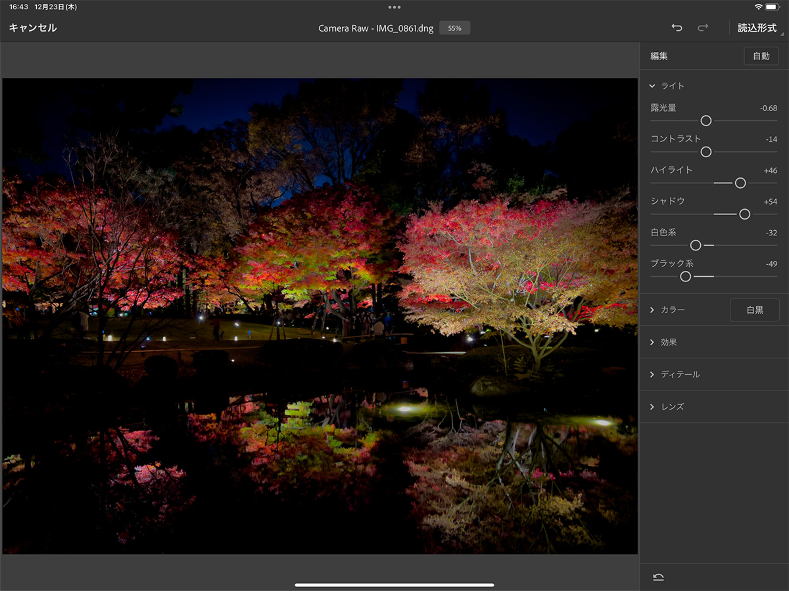Tap the autumn trees photo preview
The height and width of the screenshot is (591, 789).
[x=320, y=316]
